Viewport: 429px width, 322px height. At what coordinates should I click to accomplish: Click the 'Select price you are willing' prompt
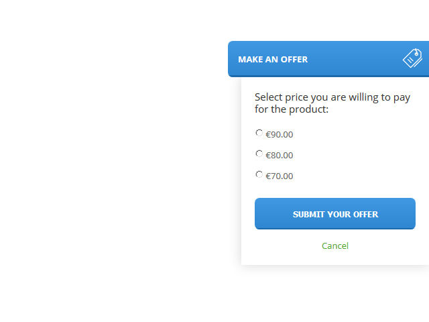(332, 103)
